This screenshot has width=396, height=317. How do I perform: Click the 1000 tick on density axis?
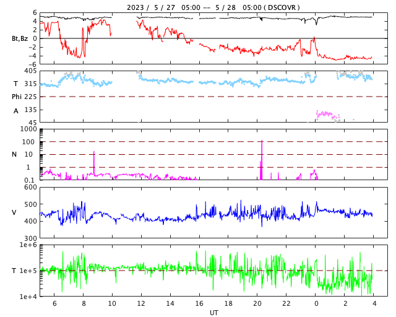tap(28, 129)
